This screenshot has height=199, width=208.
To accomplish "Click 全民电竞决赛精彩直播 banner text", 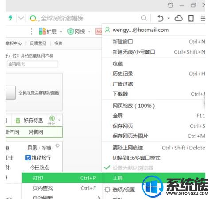I will click(39, 93).
